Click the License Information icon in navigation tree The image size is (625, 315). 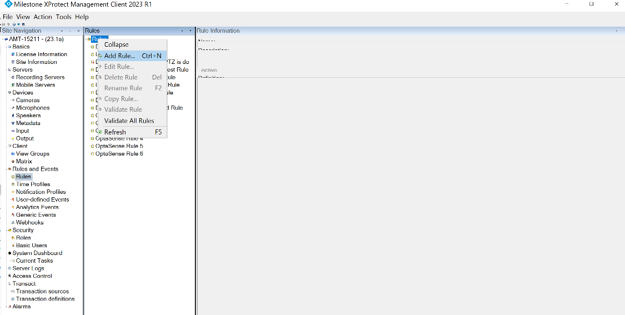pos(13,54)
